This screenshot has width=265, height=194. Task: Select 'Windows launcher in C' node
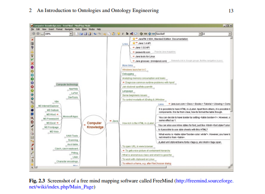pos(134,69)
